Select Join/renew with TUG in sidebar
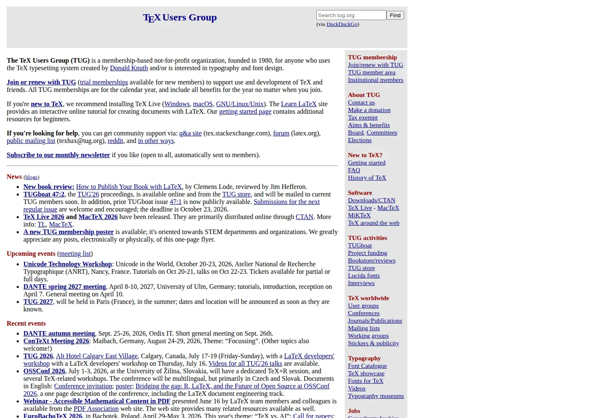601x418 pixels. (x=376, y=65)
